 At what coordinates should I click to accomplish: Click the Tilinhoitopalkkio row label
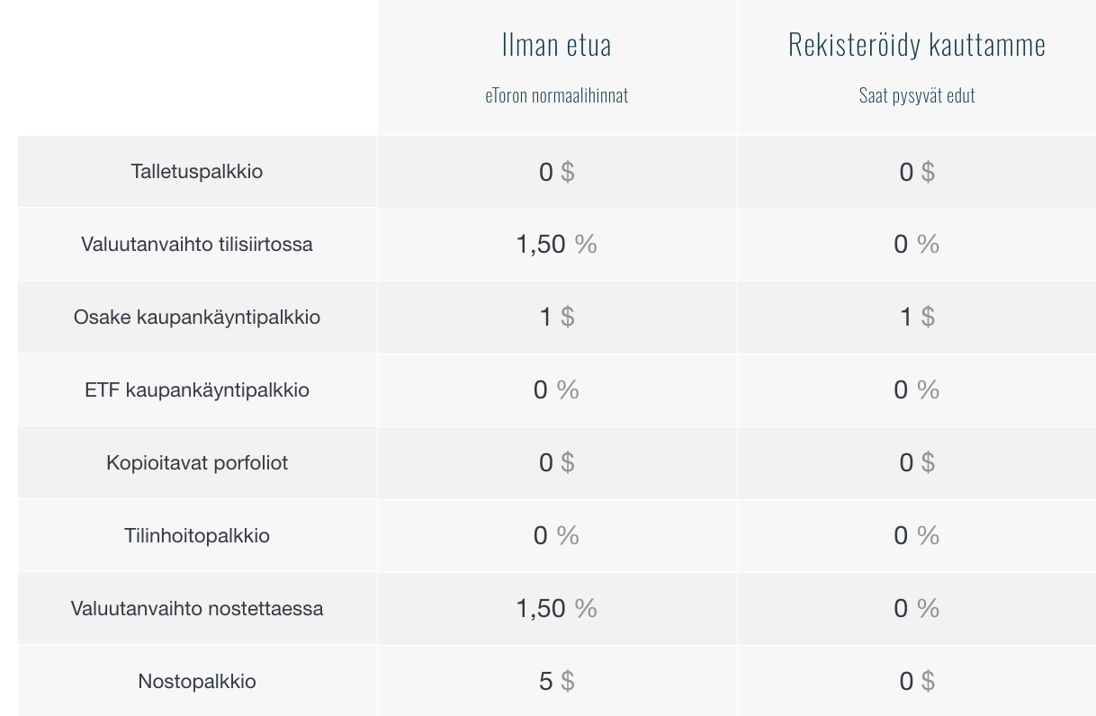click(x=197, y=536)
